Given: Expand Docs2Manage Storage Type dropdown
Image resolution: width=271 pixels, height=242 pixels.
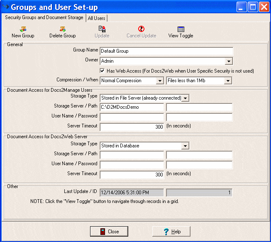Looking at the screenshot, I should (x=186, y=98).
